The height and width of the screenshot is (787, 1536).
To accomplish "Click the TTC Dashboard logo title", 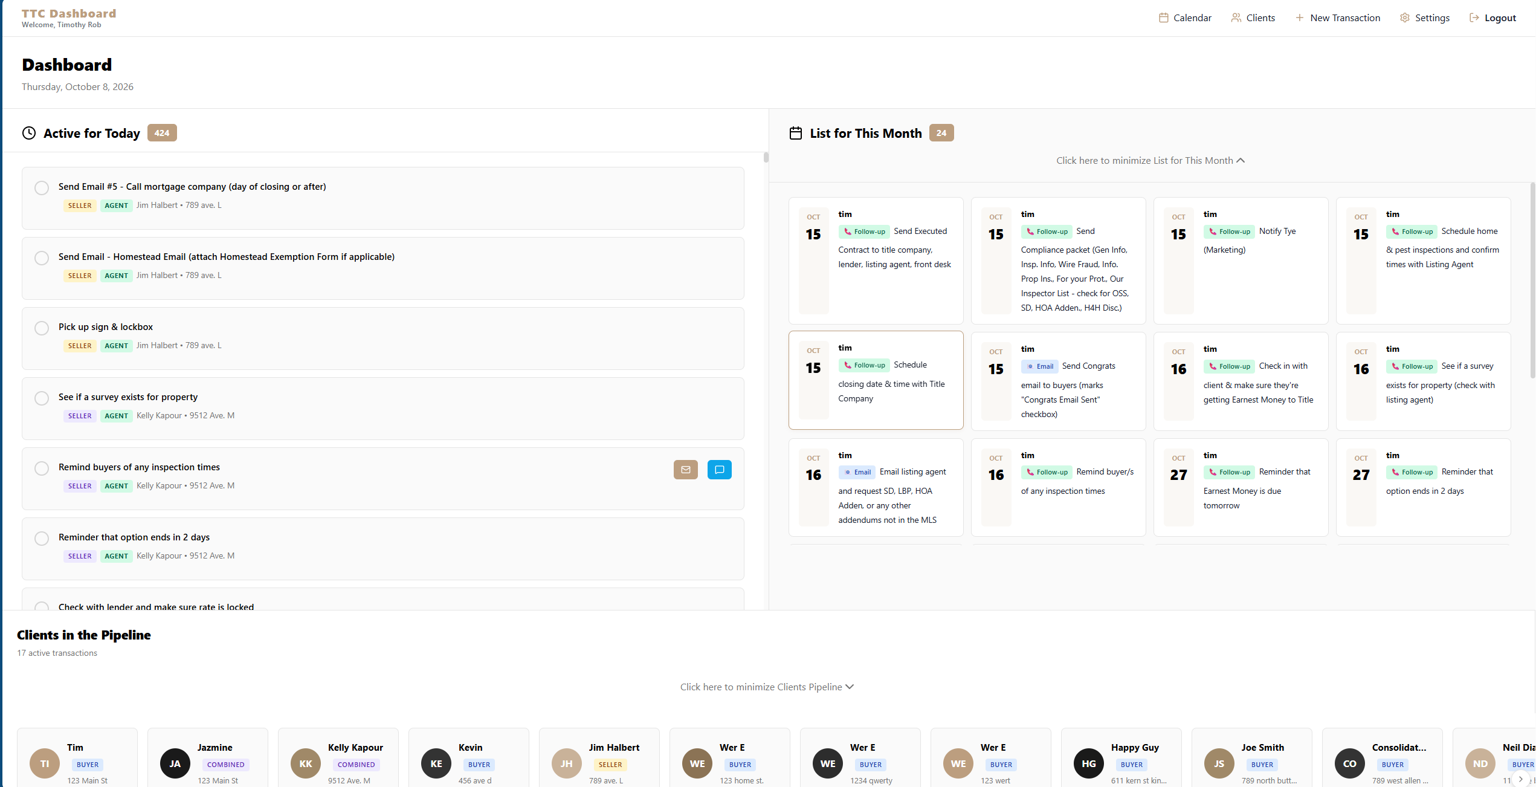I will point(69,13).
